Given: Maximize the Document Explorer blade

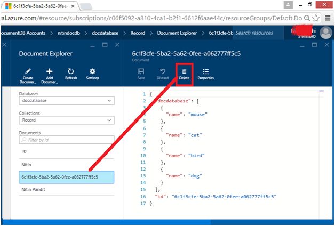Looking at the screenshot, I should click(x=105, y=45).
